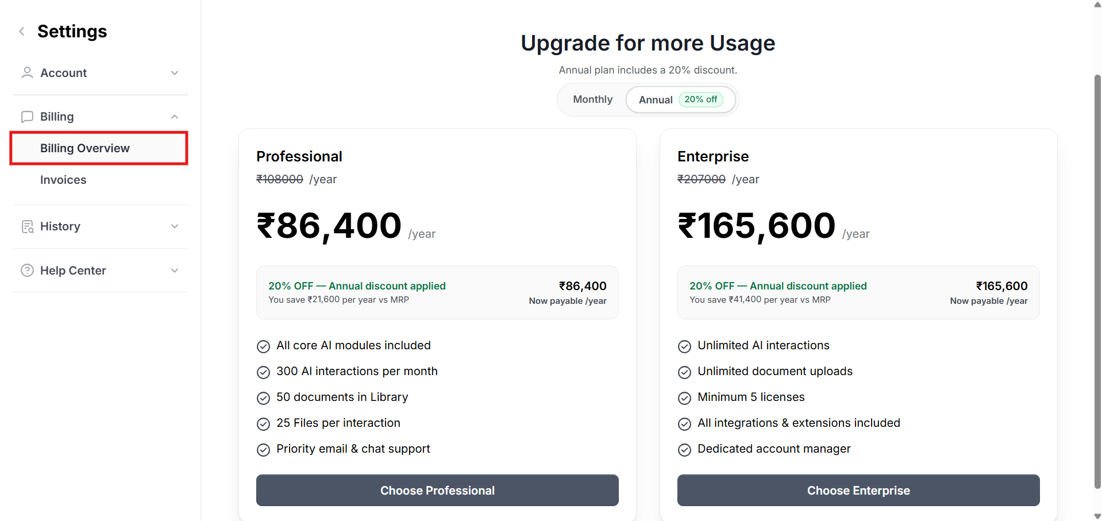Click the back arrow beside Settings
Viewport: 1102px width, 521px height.
pyautogui.click(x=22, y=32)
